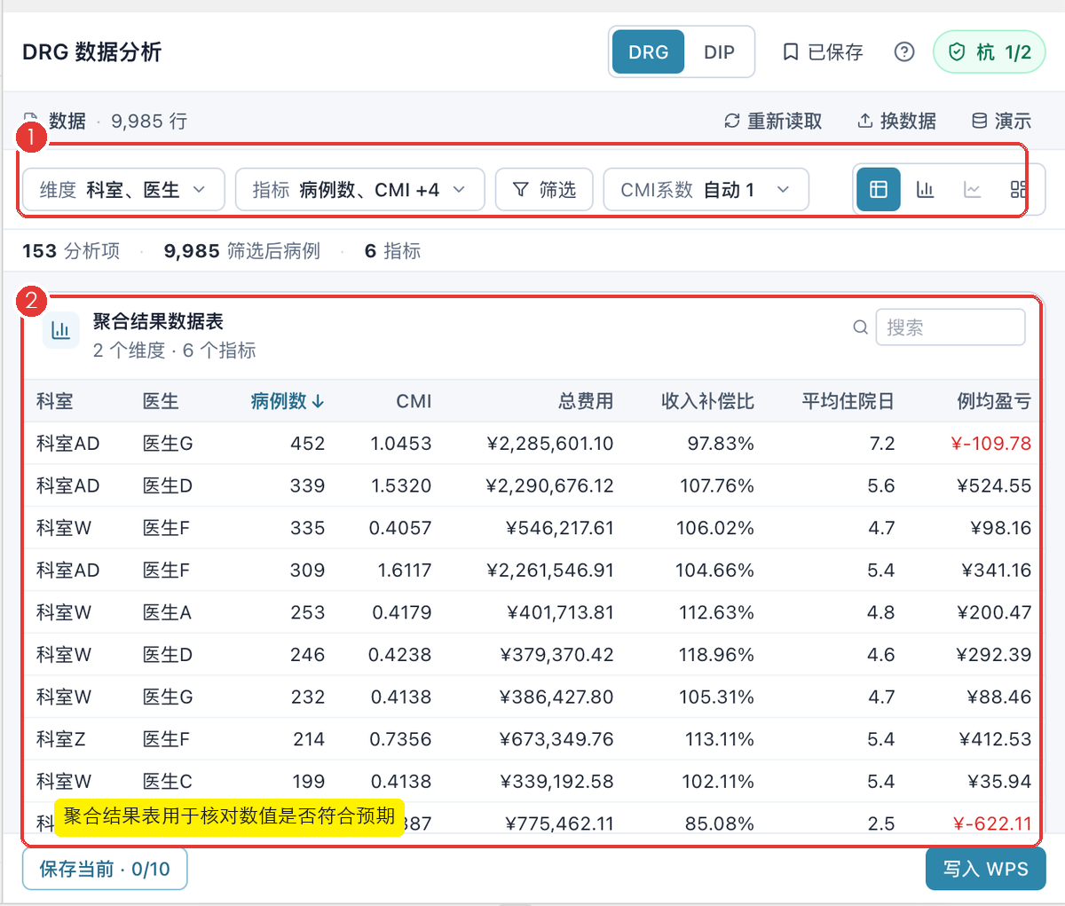Select cell 118.96%

[x=716, y=655]
